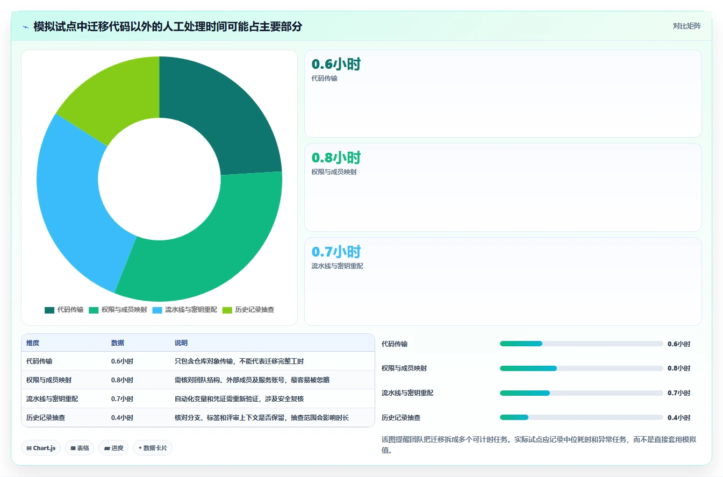The image size is (723, 477).
Task: Click the 流水线与密钥重配 progress bar
Action: pos(582,393)
